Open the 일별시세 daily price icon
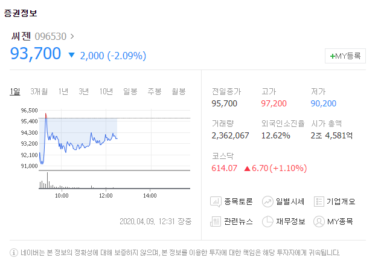381x275 pixels. coord(267,202)
